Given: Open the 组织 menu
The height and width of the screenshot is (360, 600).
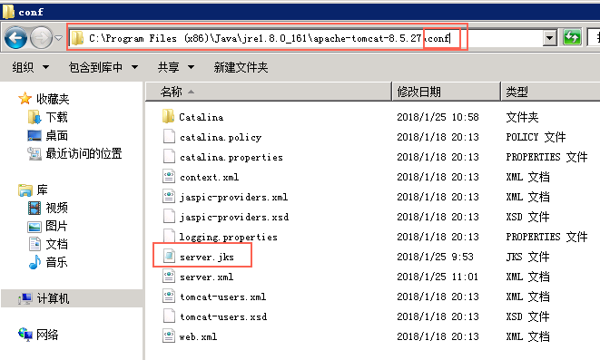Looking at the screenshot, I should (x=30, y=67).
